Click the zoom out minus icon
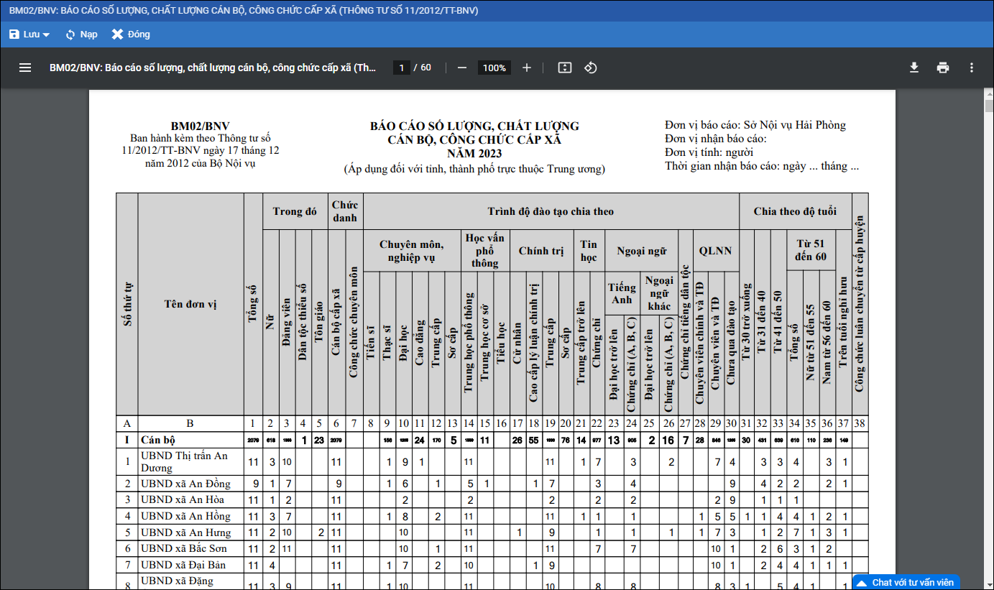Image resolution: width=994 pixels, height=590 pixels. click(462, 68)
